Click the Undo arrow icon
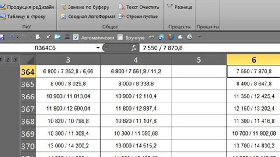Screen dimensions: 280x157 tap(12, 37)
